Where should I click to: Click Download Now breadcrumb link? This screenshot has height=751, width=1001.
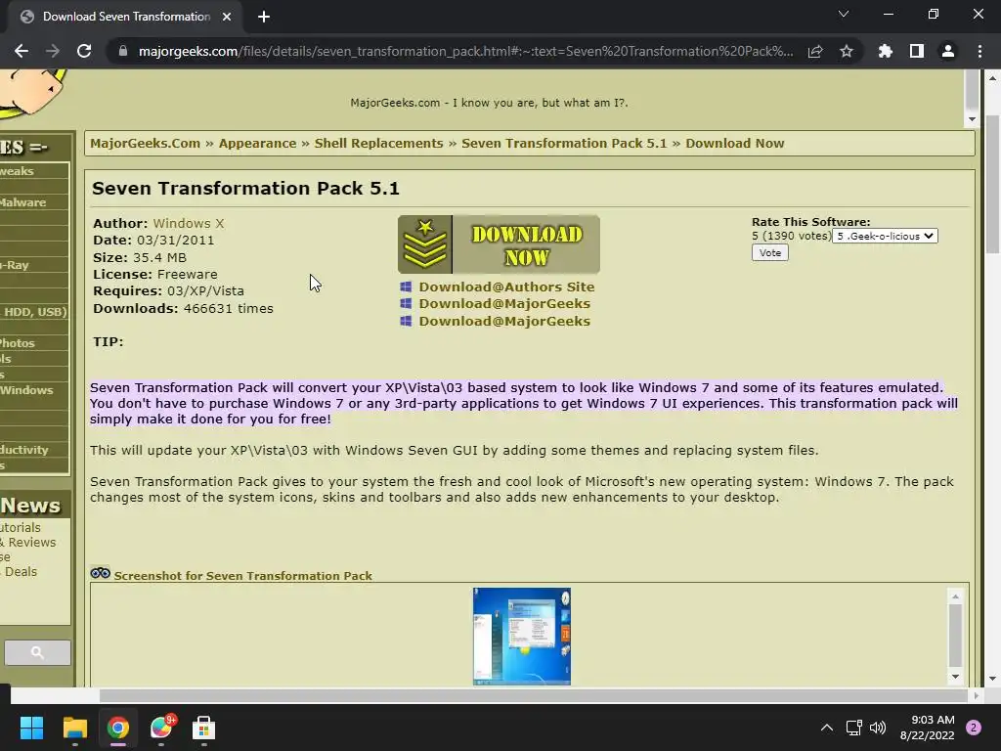(x=735, y=143)
